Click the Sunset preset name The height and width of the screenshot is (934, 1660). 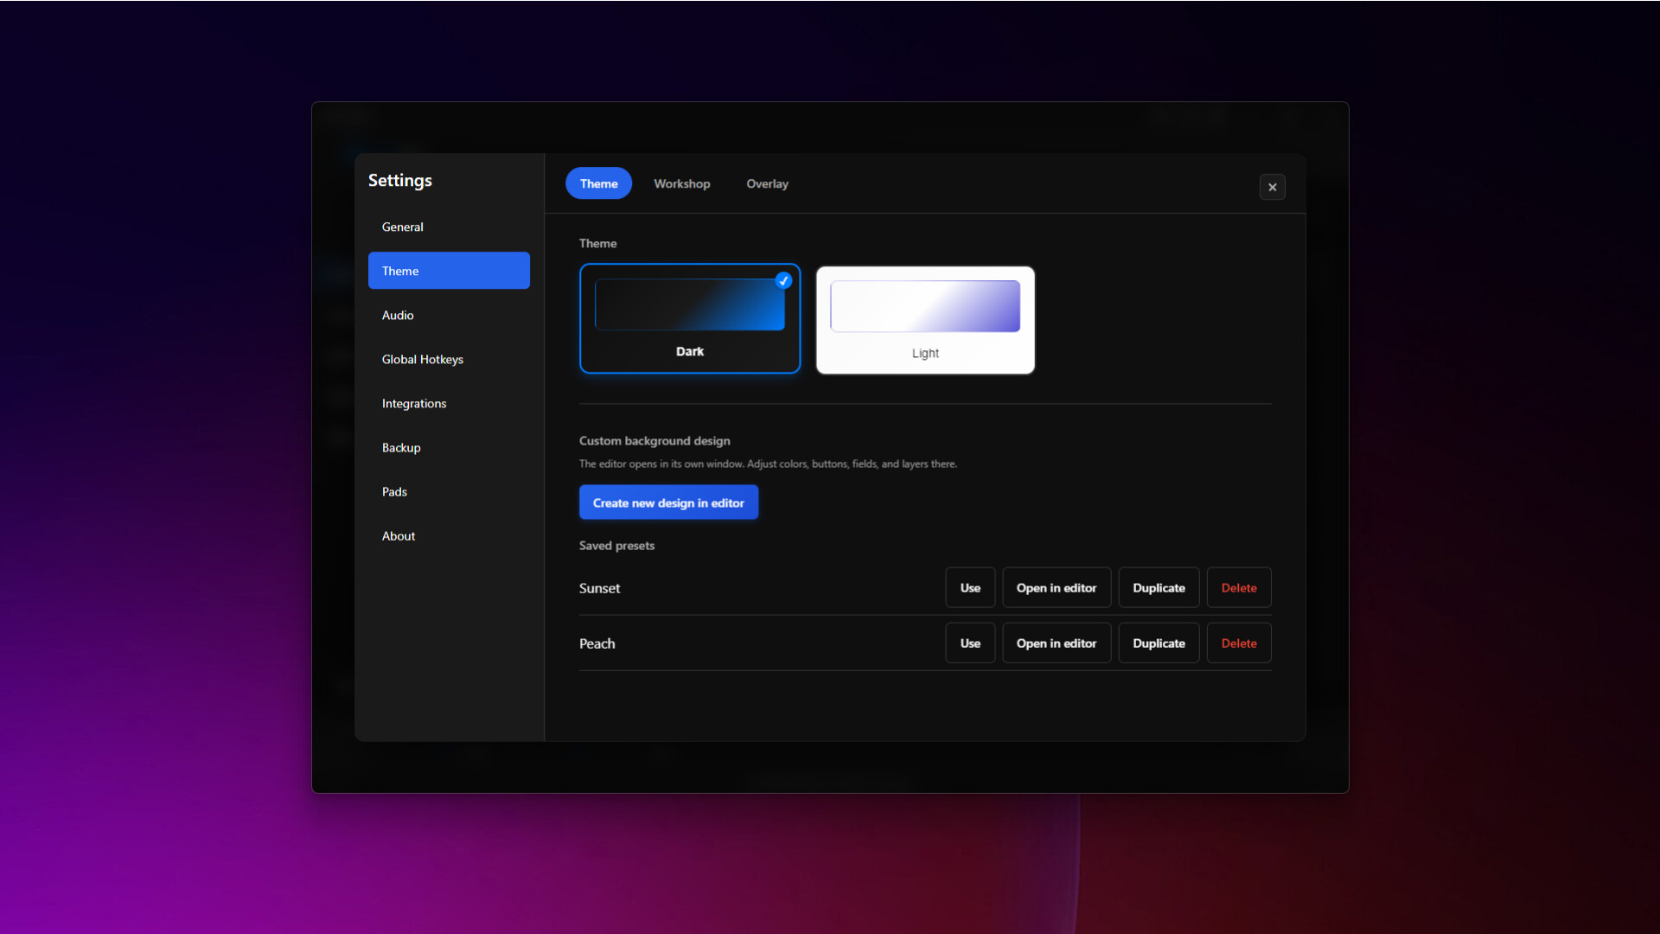(x=599, y=588)
